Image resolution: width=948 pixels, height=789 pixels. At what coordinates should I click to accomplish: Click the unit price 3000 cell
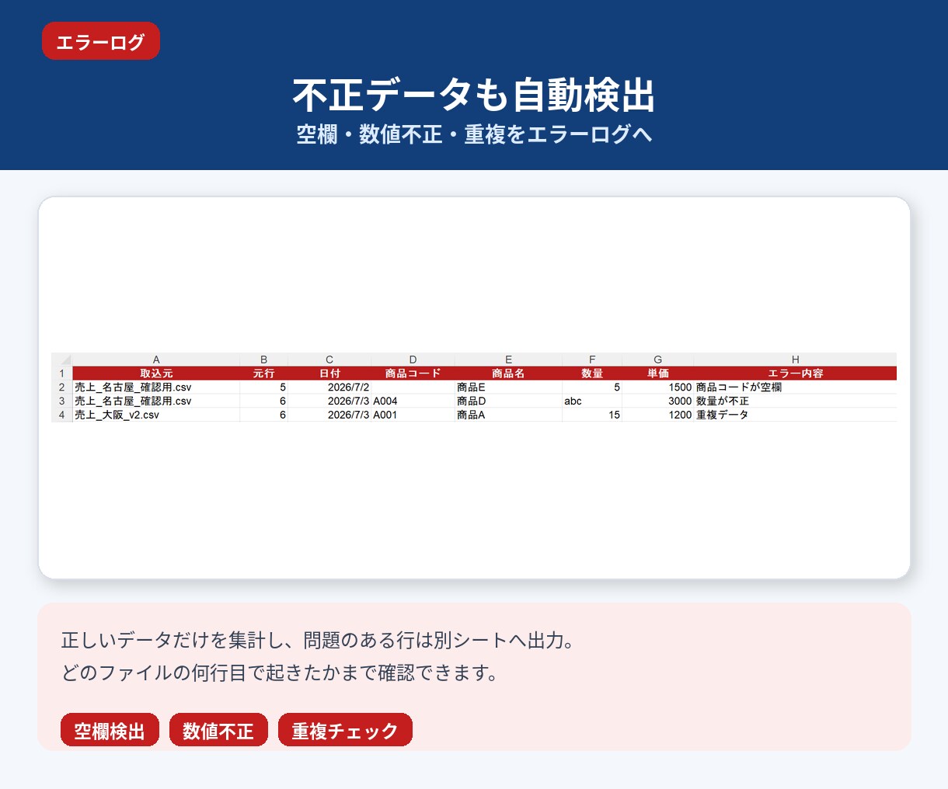click(x=658, y=401)
